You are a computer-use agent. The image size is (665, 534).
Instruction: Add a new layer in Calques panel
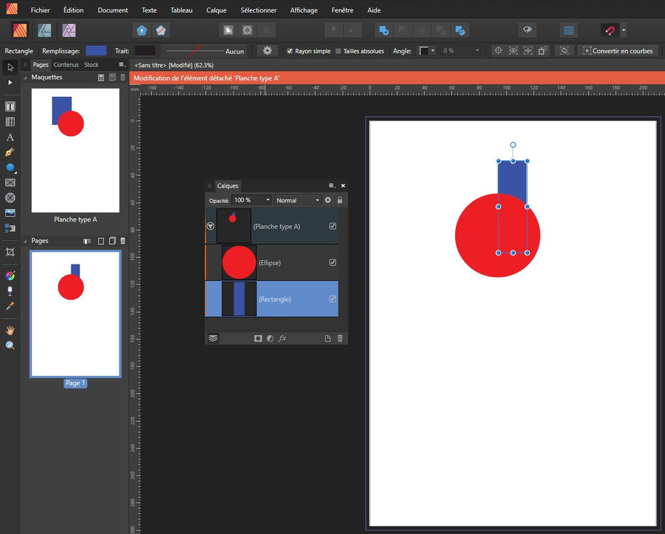click(328, 338)
